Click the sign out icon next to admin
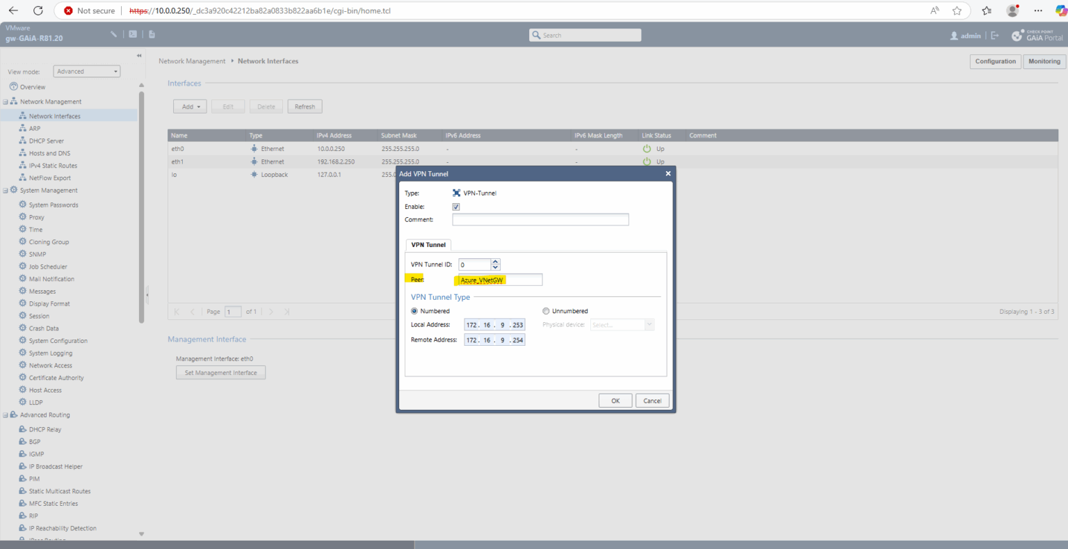 [x=994, y=35]
